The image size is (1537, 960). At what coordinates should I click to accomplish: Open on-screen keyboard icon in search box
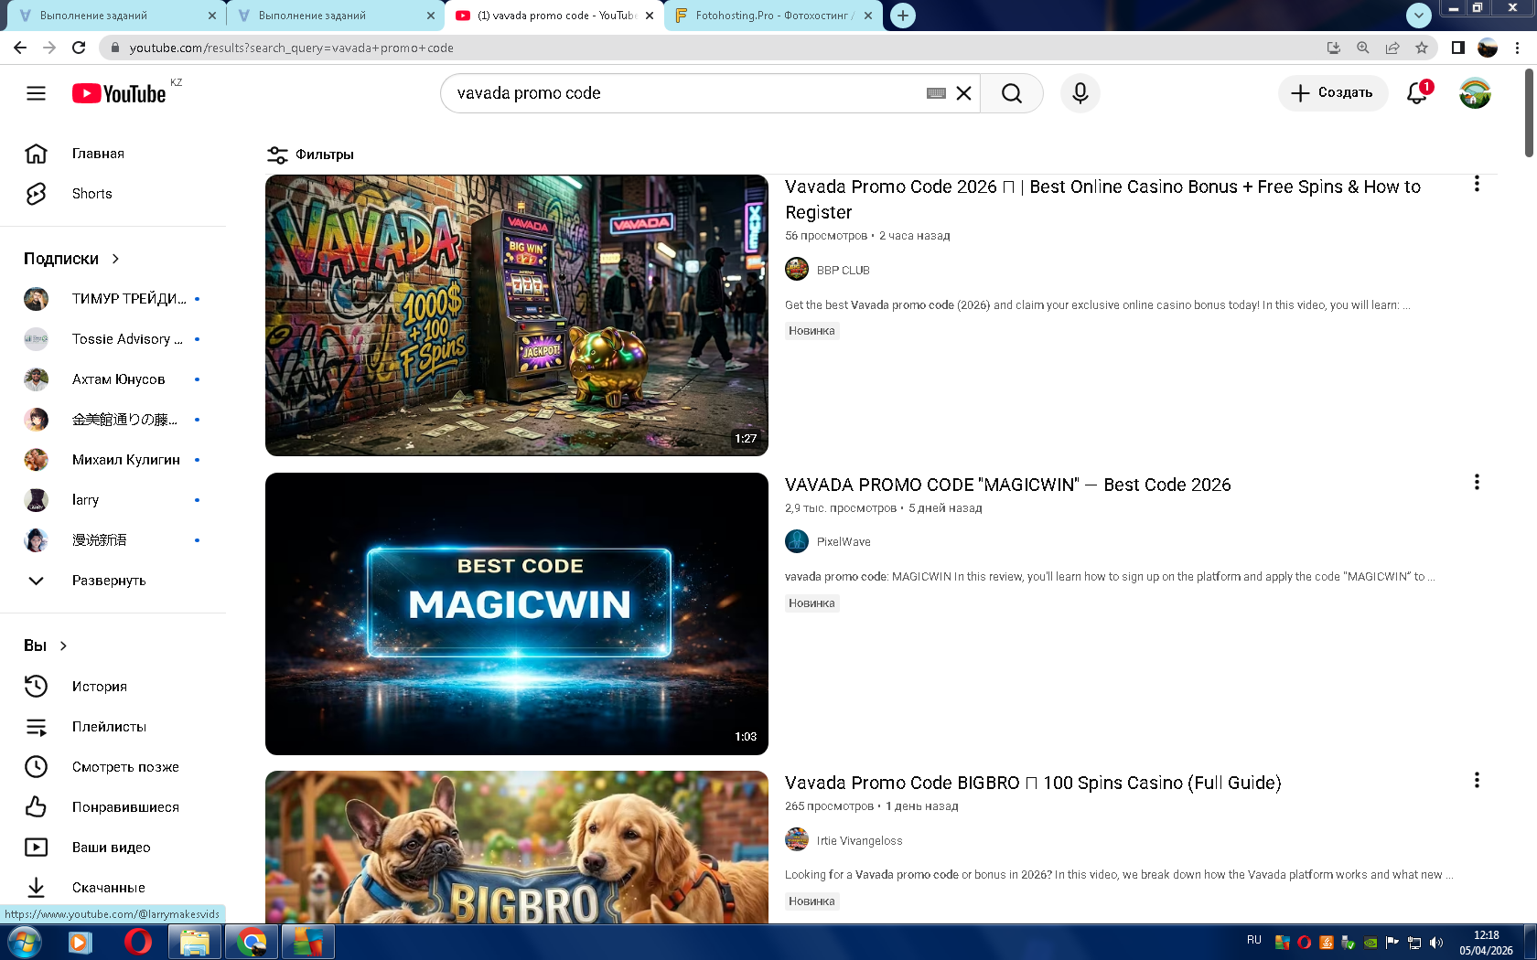tap(935, 93)
